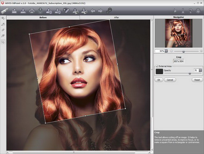
Task: Open Help with the question mark icon
Action: [x=190, y=11]
